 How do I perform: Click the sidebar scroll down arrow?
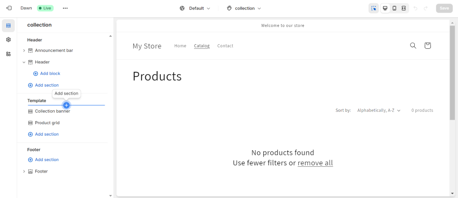(x=110, y=196)
